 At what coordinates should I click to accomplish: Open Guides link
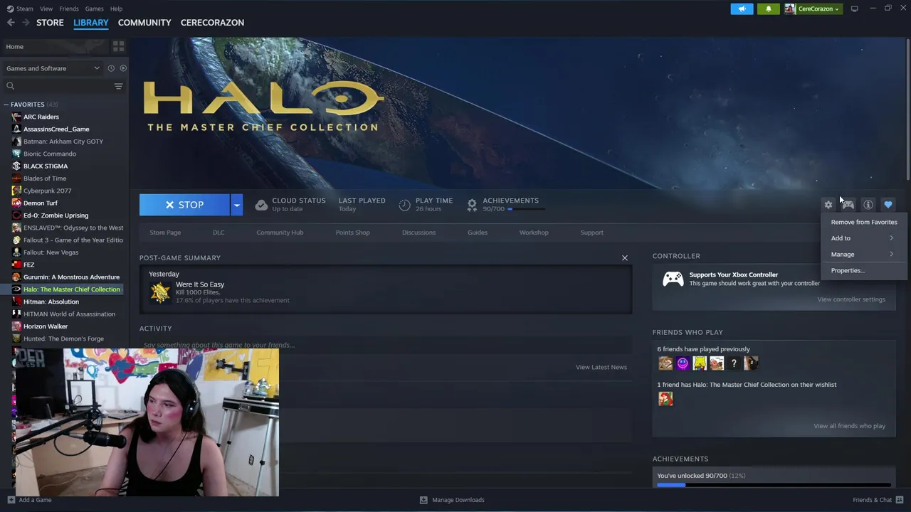click(478, 233)
